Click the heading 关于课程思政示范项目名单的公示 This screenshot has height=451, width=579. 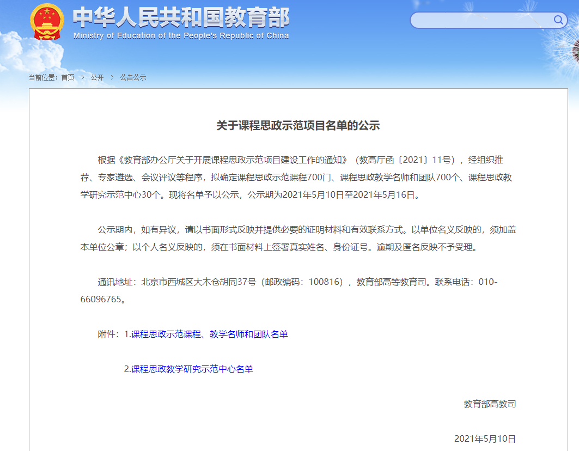298,126
